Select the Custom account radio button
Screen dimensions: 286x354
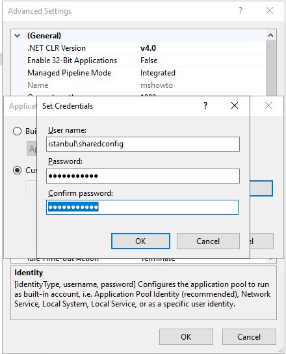(17, 170)
